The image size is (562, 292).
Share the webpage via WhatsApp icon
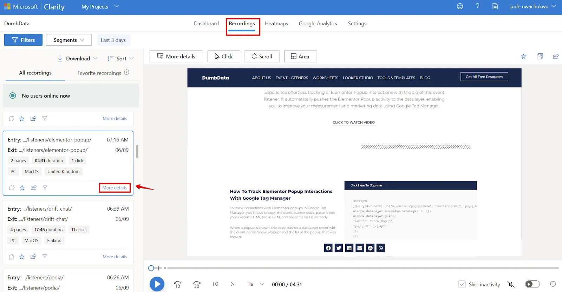pos(381,248)
